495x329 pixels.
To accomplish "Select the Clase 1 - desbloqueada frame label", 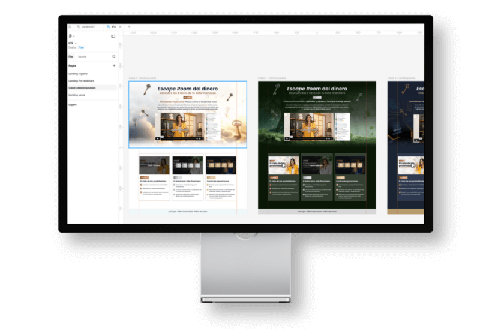I will (x=142, y=78).
